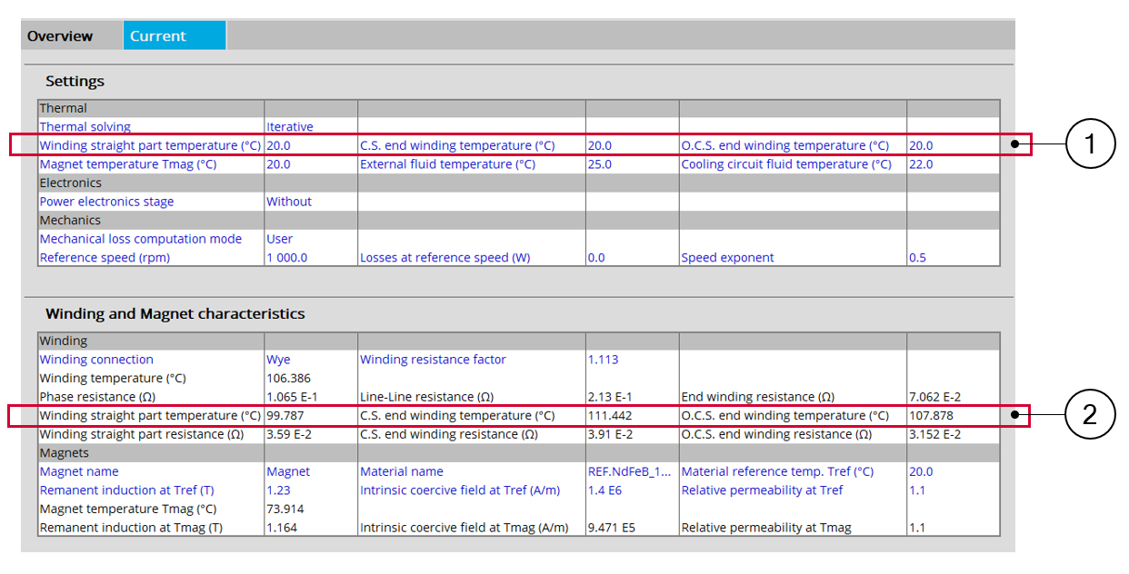The height and width of the screenshot is (574, 1129).
Task: Switch to the Overview tab
Action: tap(60, 36)
